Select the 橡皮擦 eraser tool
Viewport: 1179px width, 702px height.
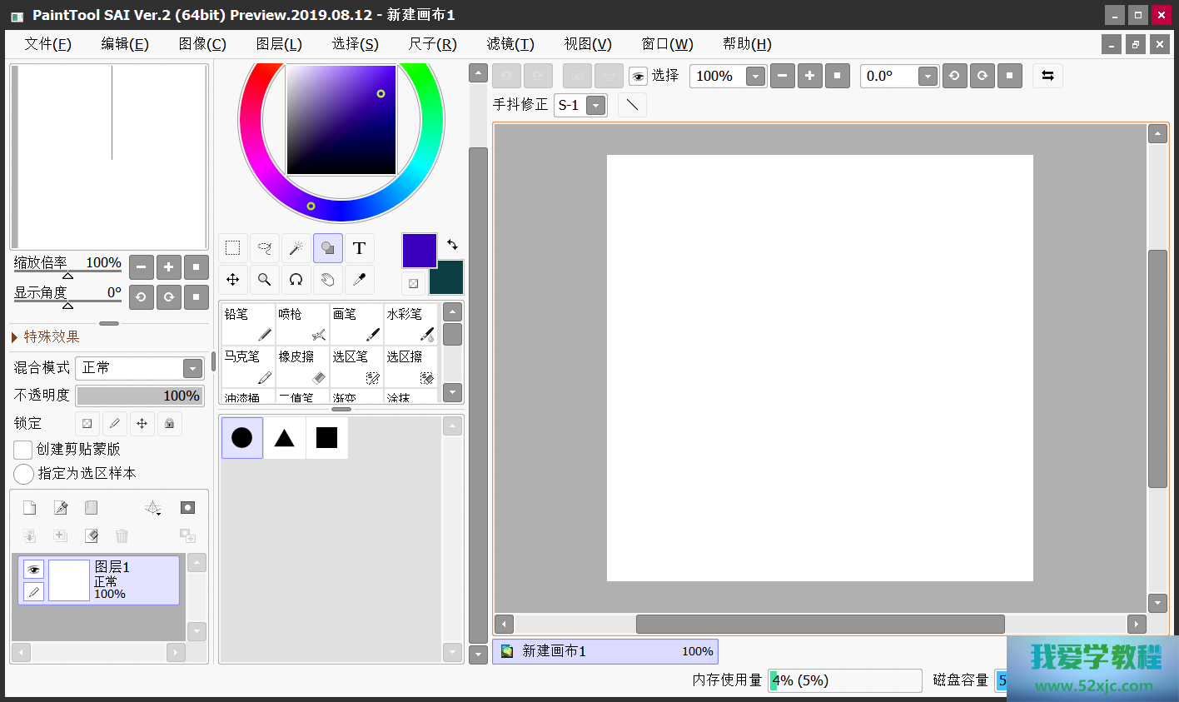(302, 366)
